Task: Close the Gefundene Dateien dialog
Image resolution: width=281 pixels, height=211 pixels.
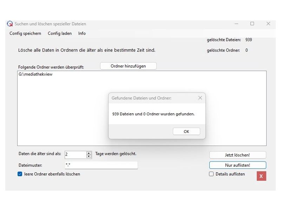Action: coord(201,98)
